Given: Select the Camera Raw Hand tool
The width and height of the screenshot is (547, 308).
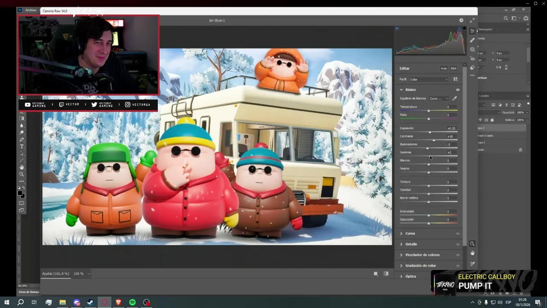Looking at the screenshot, I should point(472,253).
